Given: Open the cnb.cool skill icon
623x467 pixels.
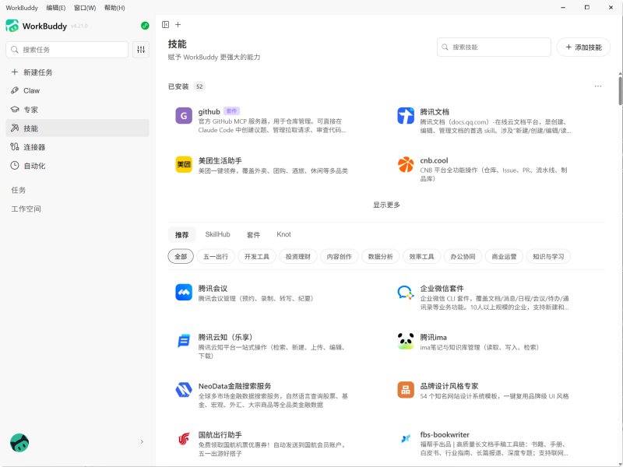Looking at the screenshot, I should pyautogui.click(x=406, y=164).
